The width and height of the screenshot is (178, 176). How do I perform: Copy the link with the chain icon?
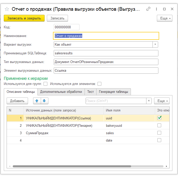click(148, 9)
